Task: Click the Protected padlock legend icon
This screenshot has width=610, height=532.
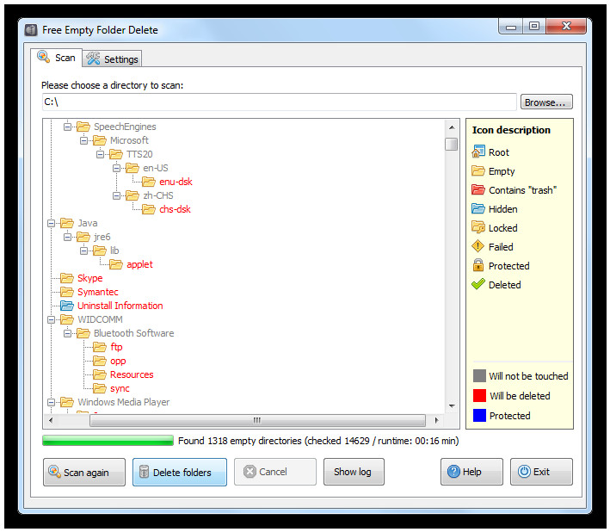Action: point(478,265)
